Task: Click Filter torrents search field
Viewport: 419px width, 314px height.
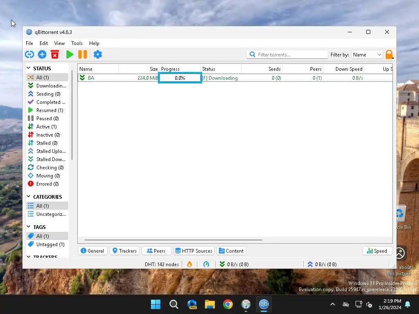Action: 287,55
